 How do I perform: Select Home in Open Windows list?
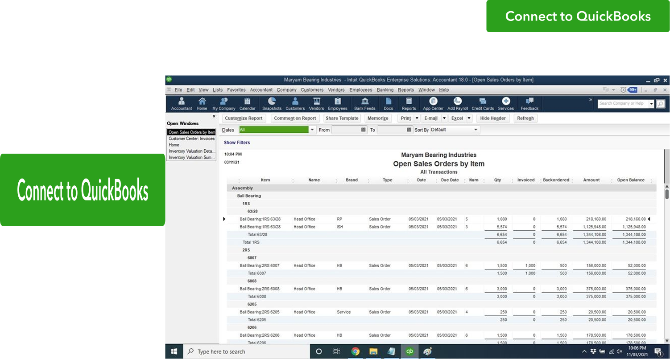[191, 145]
